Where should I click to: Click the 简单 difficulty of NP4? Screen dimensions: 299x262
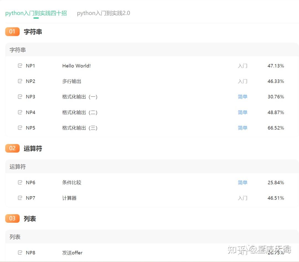[x=243, y=112]
